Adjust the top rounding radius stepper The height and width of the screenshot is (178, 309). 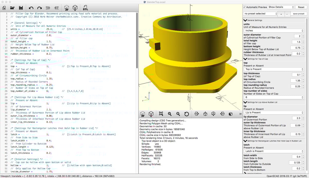pos(303,86)
